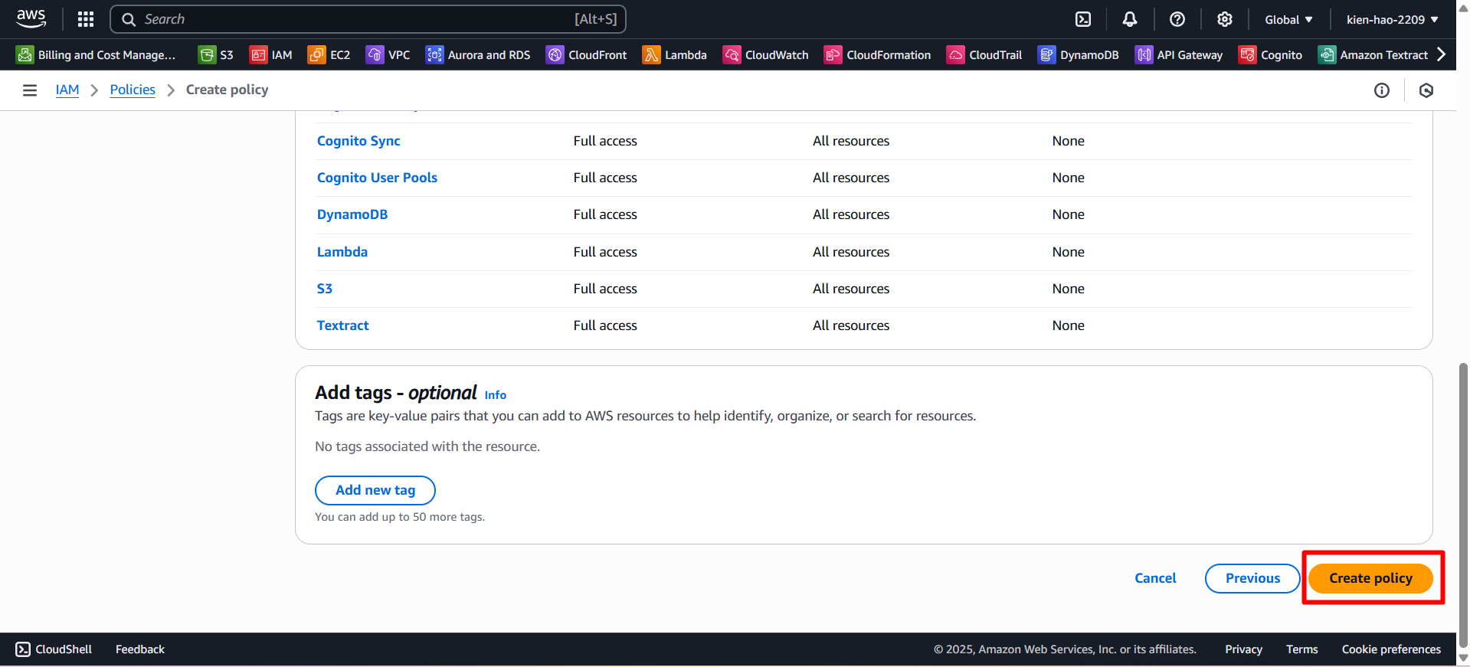This screenshot has width=1470, height=667.
Task: Open CloudWatch shortcut in favorites bar
Action: tap(766, 55)
